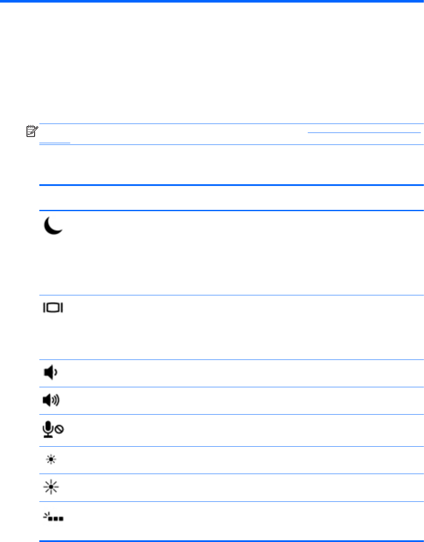This screenshot has width=424, height=542.
Task: Click the thick blue bar at page top
Action: [x=212, y=1]
